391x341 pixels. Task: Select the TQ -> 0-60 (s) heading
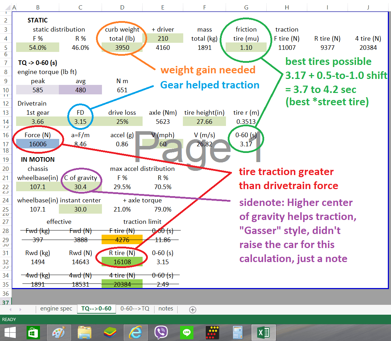[x=37, y=63]
